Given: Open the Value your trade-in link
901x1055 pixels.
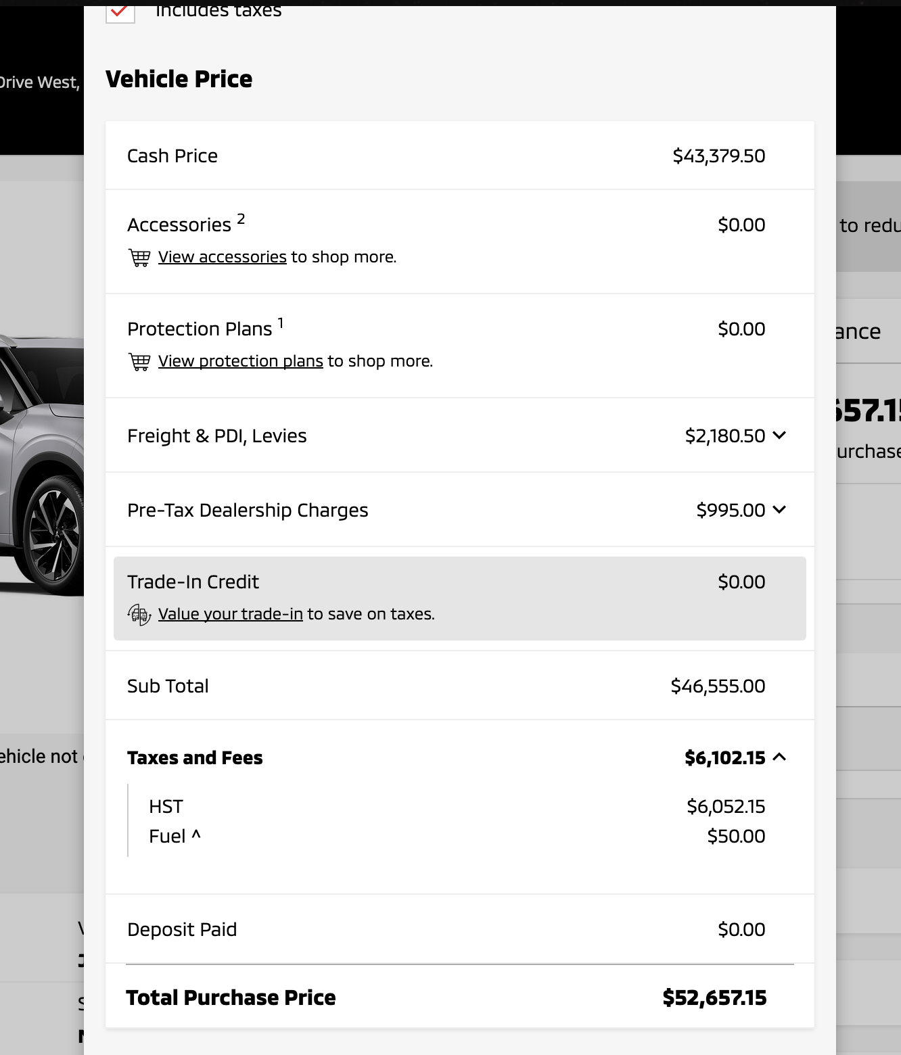Looking at the screenshot, I should 231,614.
